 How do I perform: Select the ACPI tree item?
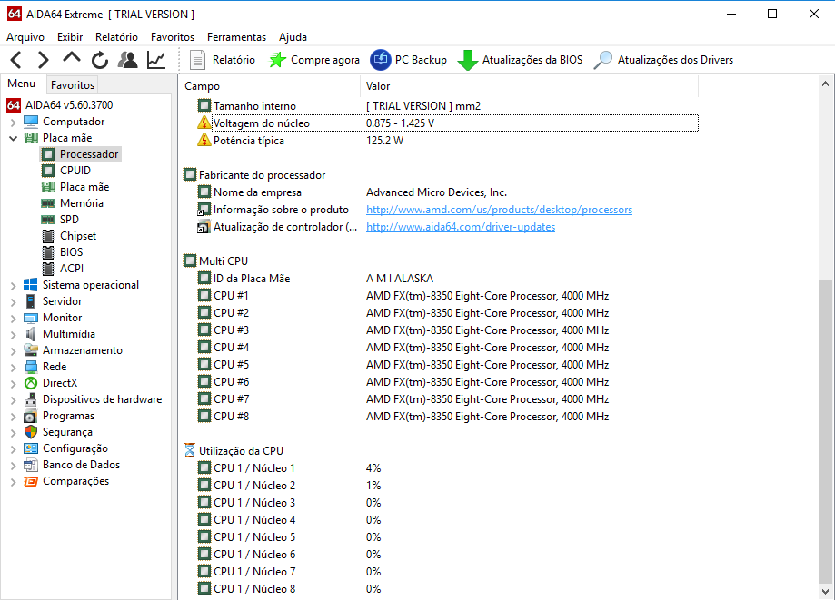pyautogui.click(x=72, y=269)
